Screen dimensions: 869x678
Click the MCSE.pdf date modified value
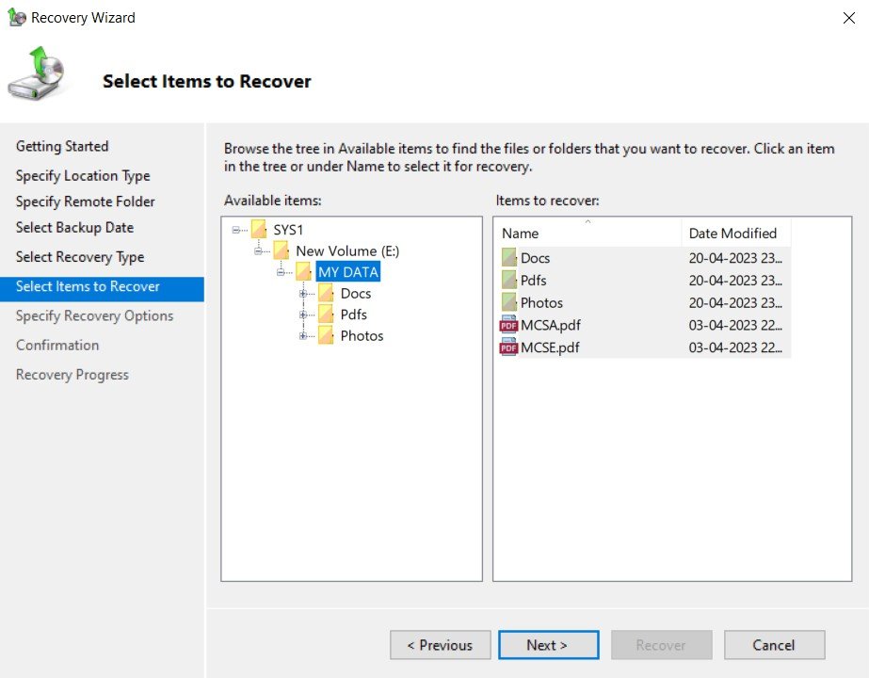[735, 347]
